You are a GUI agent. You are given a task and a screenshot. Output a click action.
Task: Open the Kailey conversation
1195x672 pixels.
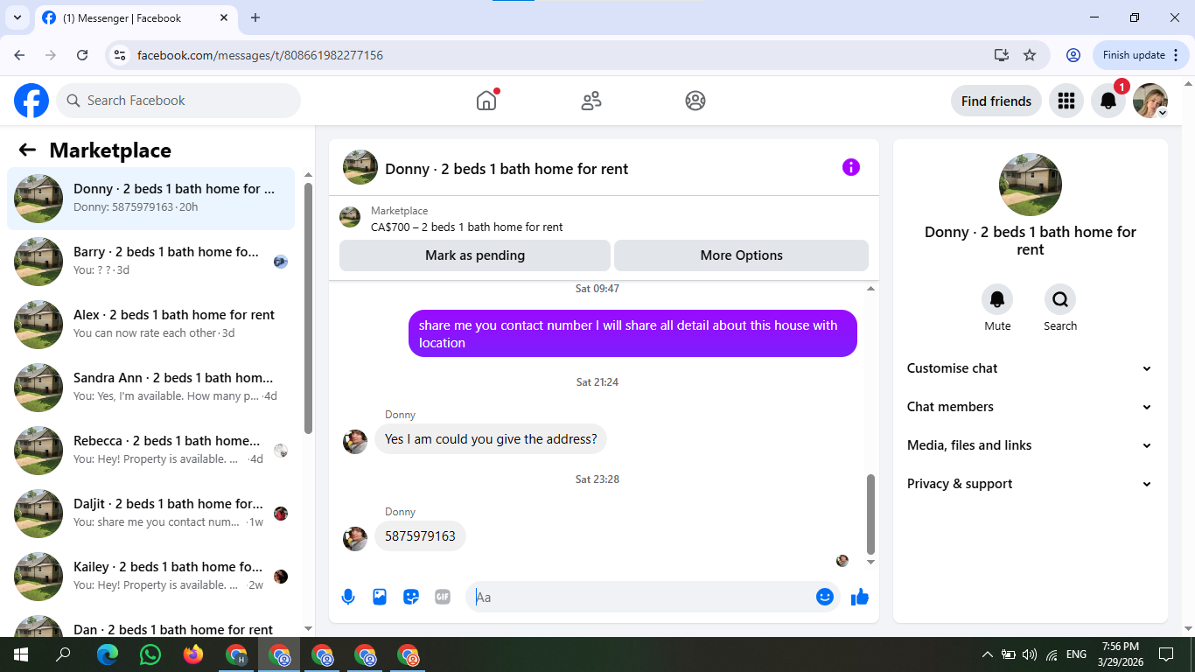(151, 577)
